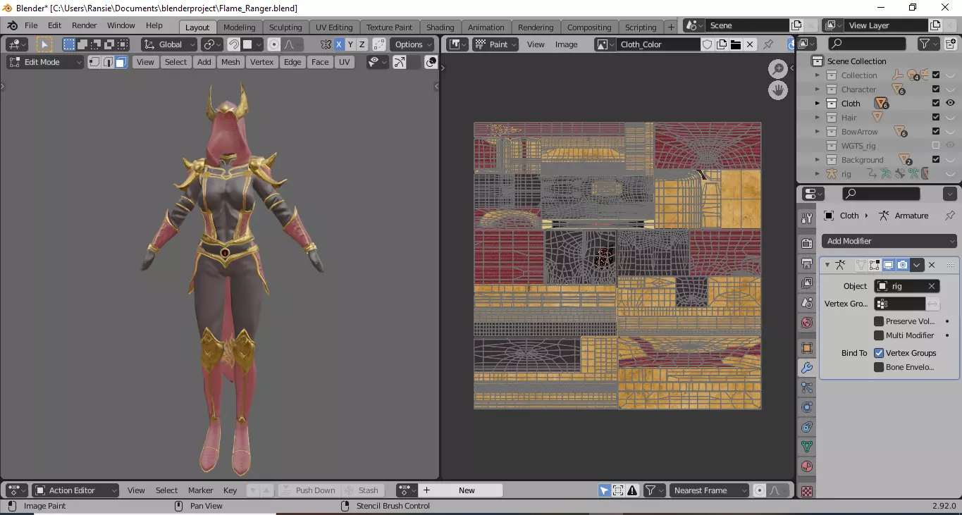Open the Render menu
962x515 pixels.
[84, 25]
